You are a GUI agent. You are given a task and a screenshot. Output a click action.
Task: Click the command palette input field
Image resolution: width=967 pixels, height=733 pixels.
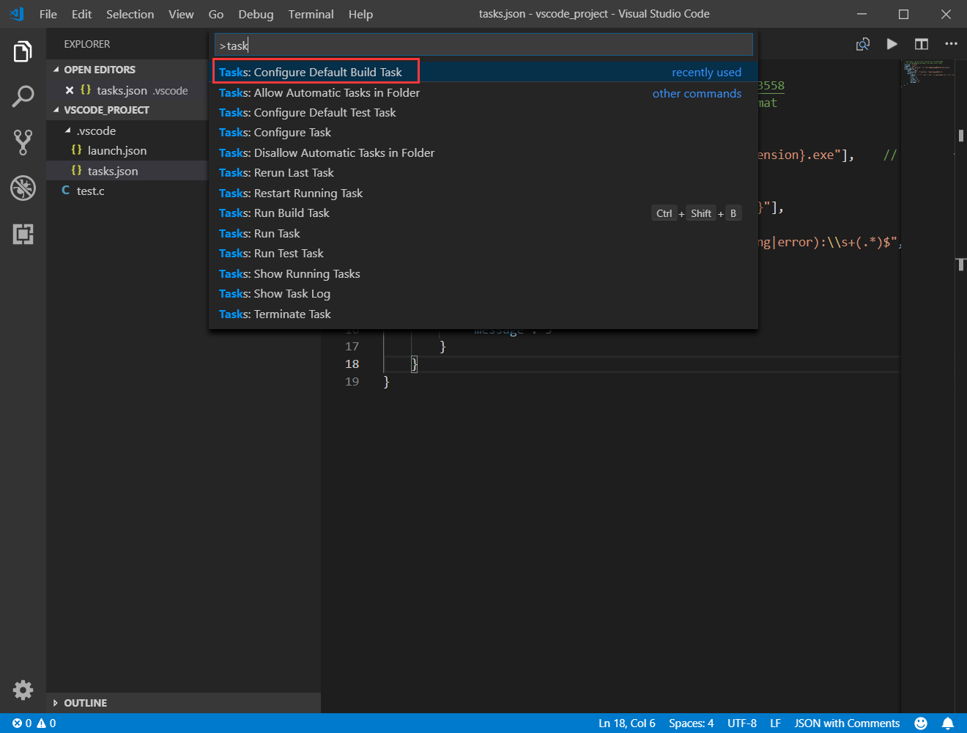point(483,45)
